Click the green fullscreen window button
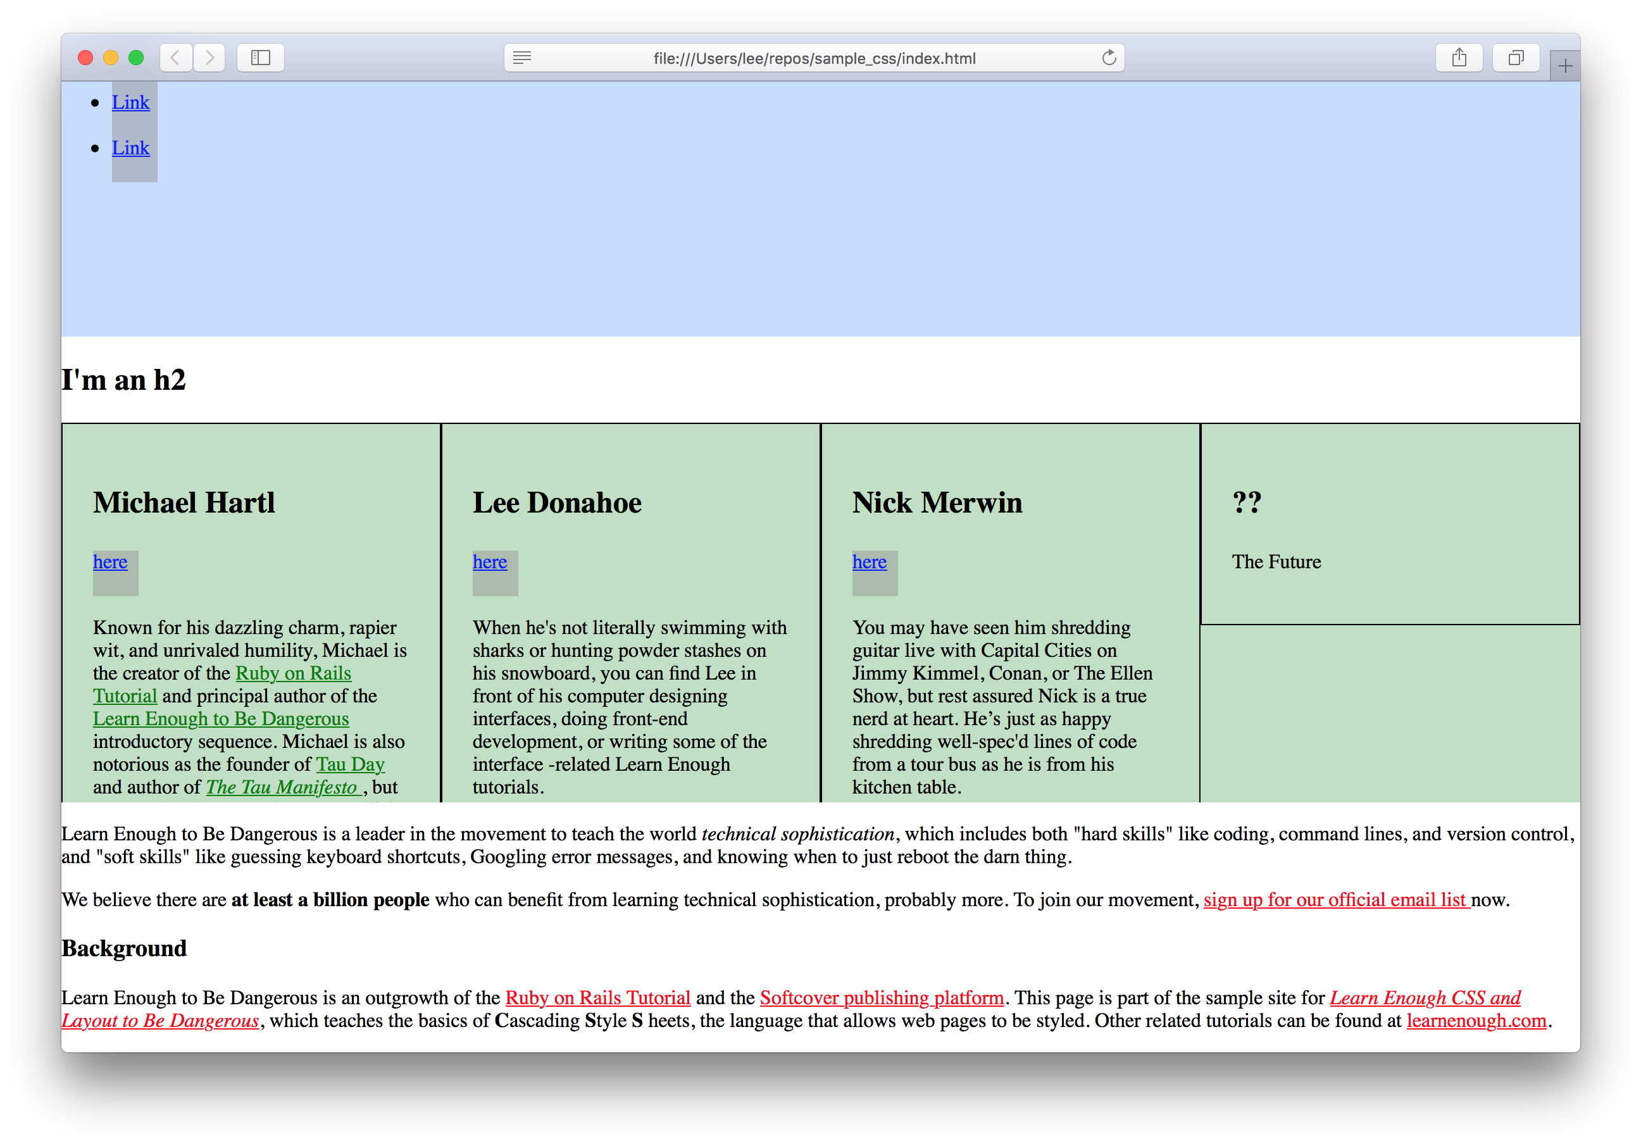Screen dimensions: 1641x1146 pyautogui.click(x=136, y=58)
